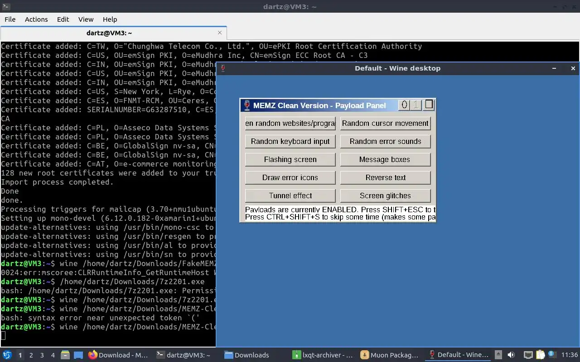Image resolution: width=580 pixels, height=362 pixels.
Task: Switch to Firefox Download window in taskbar
Action: (118, 355)
